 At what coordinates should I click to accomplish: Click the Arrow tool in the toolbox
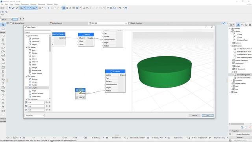point(3,24)
